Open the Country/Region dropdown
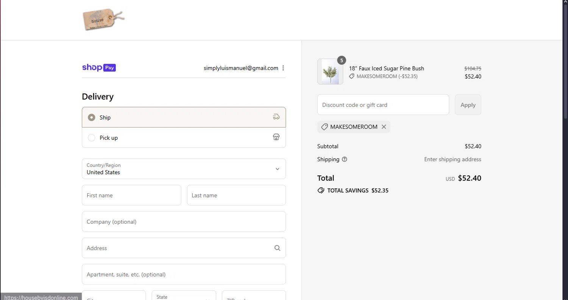This screenshot has width=568, height=300. [184, 169]
